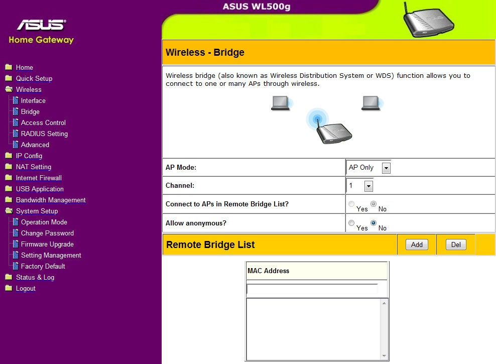Viewport: 496px width, 364px height.
Task: Click the page icon next to Change Password
Action: pos(16,233)
